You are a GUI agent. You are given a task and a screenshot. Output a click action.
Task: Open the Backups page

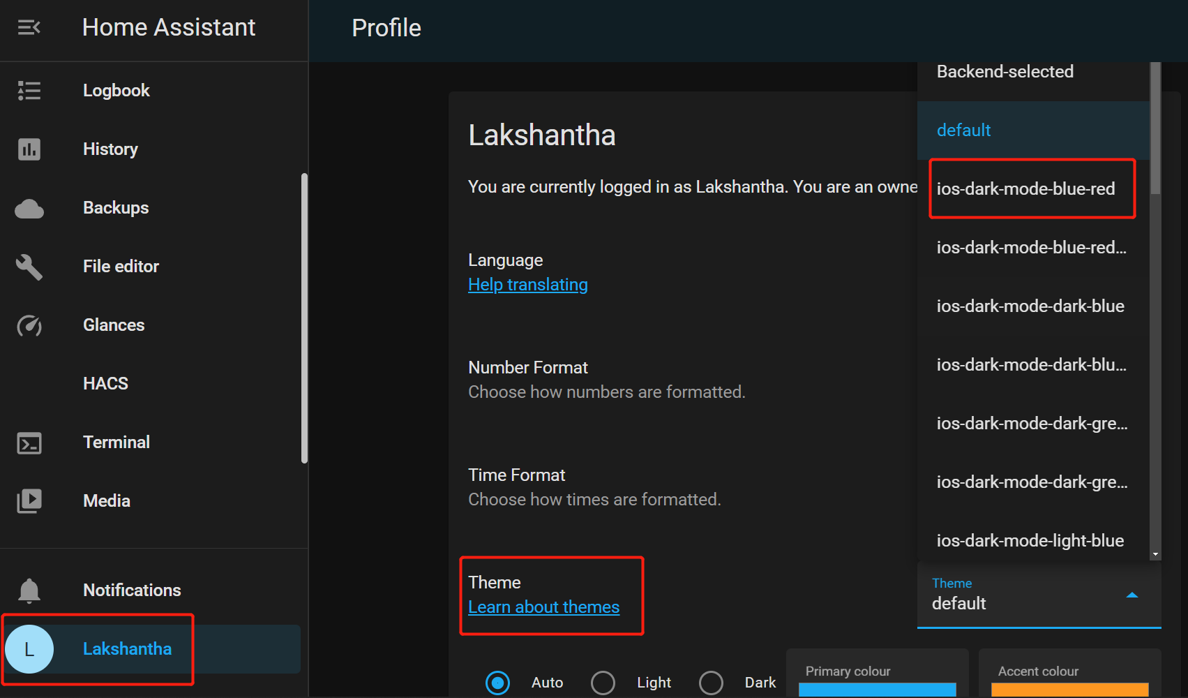(116, 208)
